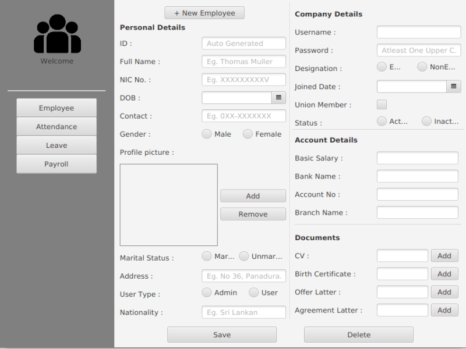Open the Payroll section

57,164
